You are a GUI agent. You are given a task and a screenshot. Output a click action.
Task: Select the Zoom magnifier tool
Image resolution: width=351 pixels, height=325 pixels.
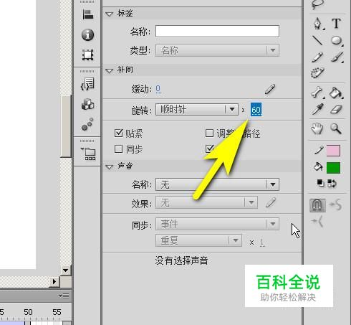point(336,128)
